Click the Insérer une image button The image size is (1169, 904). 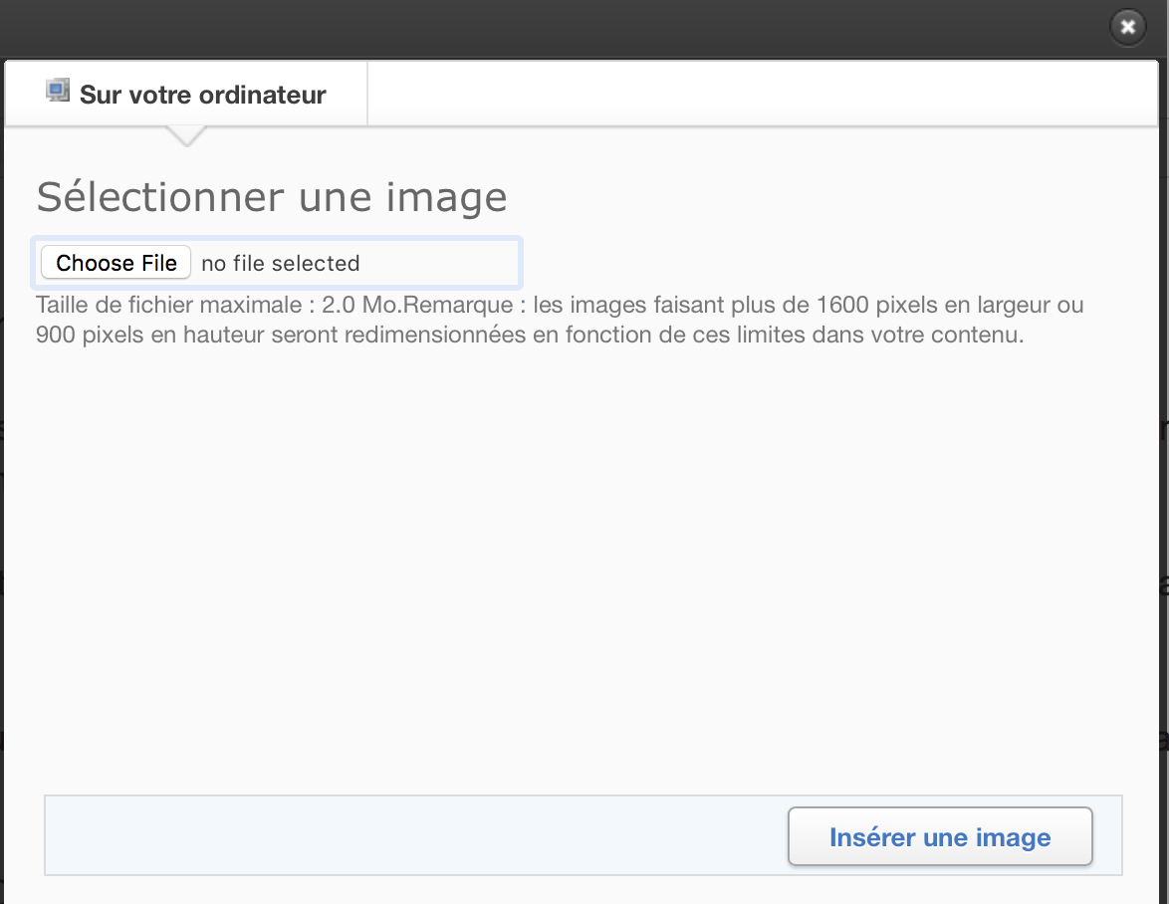coord(940,837)
